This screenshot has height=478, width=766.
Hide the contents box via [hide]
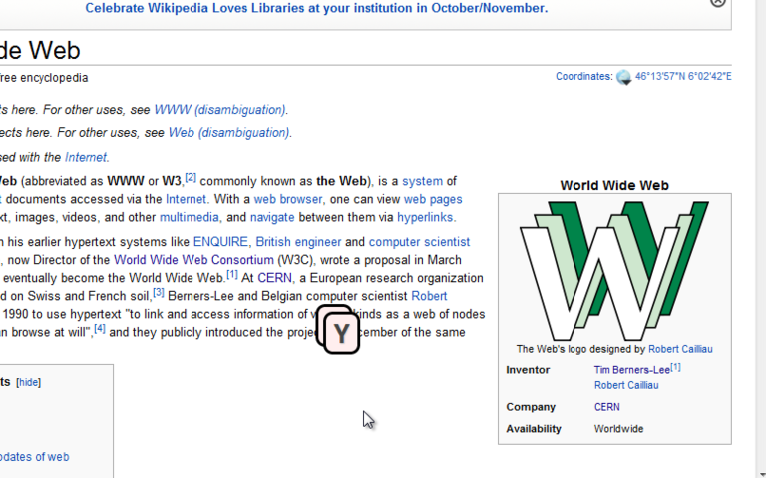pyautogui.click(x=28, y=382)
